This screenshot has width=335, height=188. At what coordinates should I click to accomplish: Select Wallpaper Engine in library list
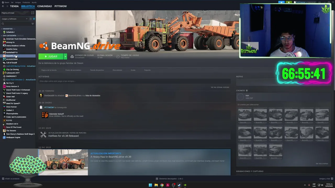13,137
